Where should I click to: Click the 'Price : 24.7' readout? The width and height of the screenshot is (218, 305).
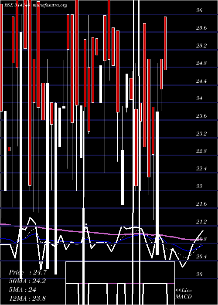coord(28,272)
